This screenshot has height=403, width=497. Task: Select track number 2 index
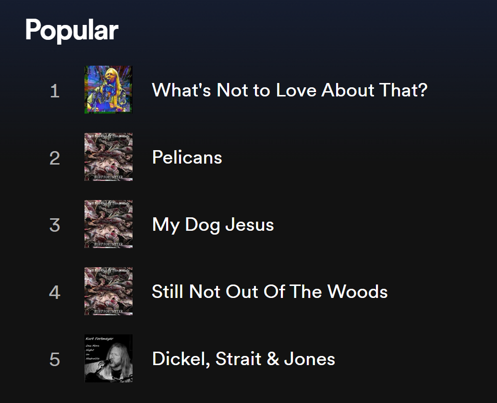coord(55,158)
